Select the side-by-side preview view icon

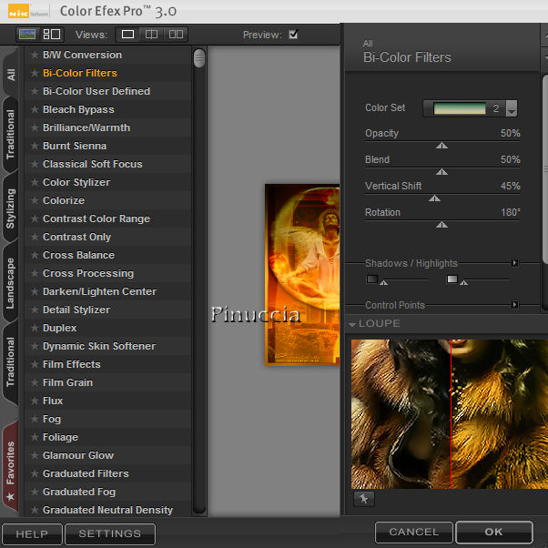pyautogui.click(x=176, y=35)
